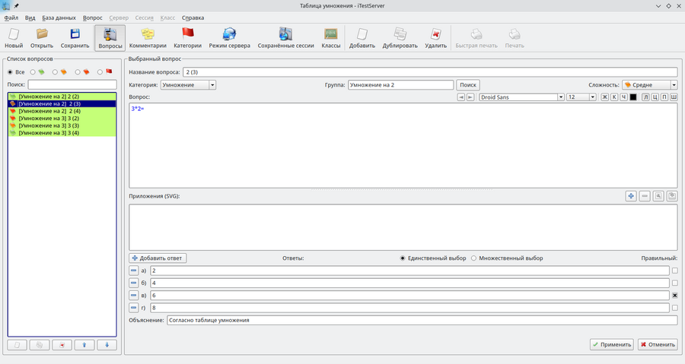Select the Множественный выбор radio button
Image resolution: width=685 pixels, height=364 pixels.
(x=473, y=258)
